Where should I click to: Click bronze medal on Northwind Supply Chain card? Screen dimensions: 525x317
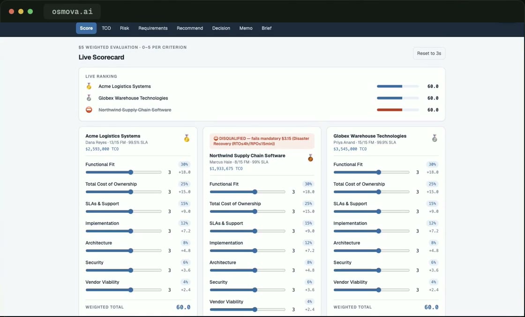[x=310, y=158]
